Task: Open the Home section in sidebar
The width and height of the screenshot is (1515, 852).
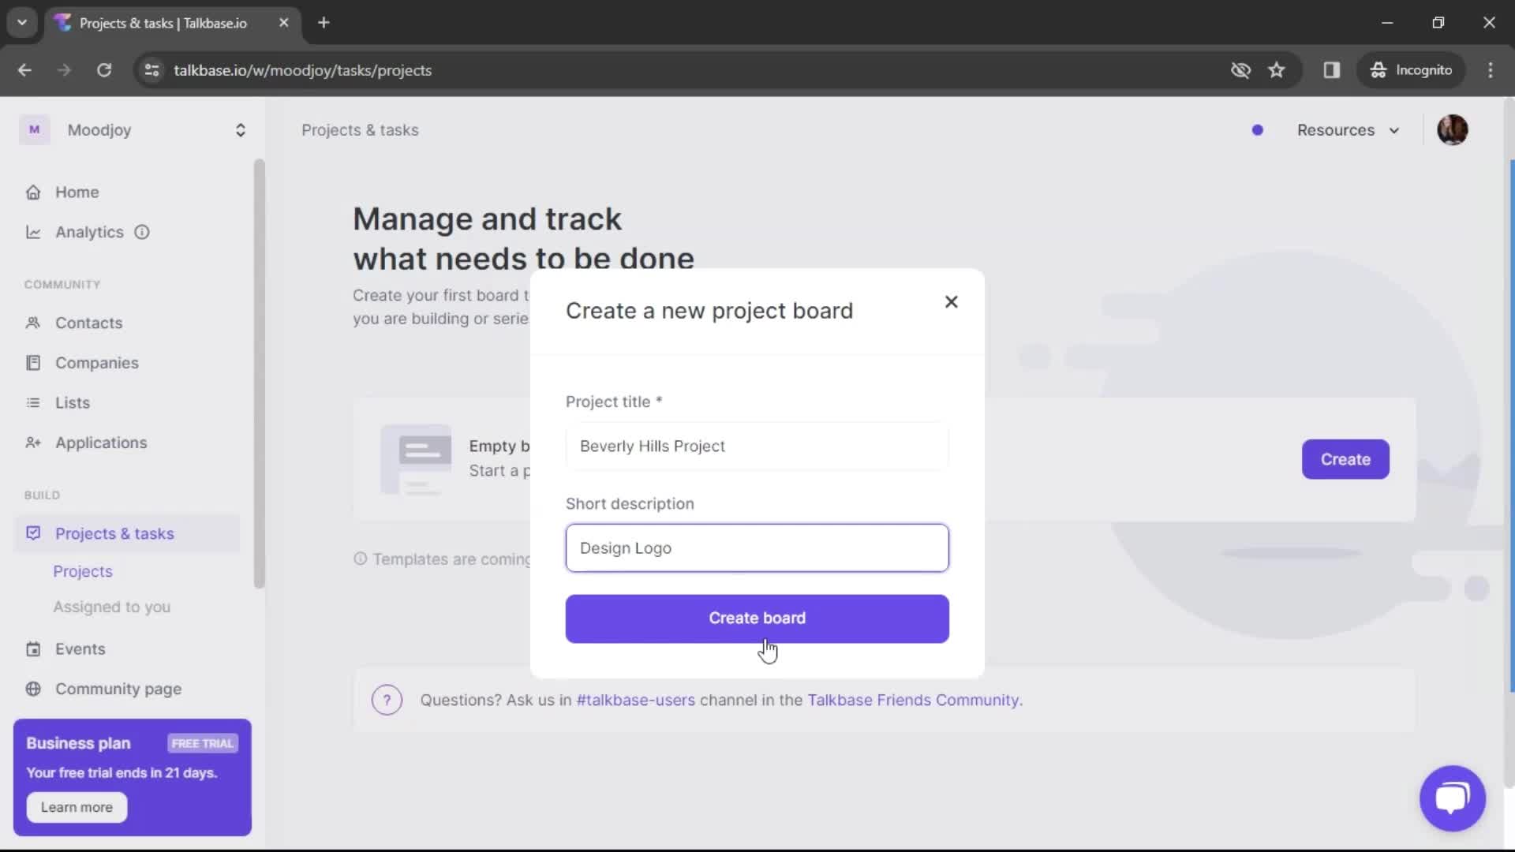Action: click(77, 192)
